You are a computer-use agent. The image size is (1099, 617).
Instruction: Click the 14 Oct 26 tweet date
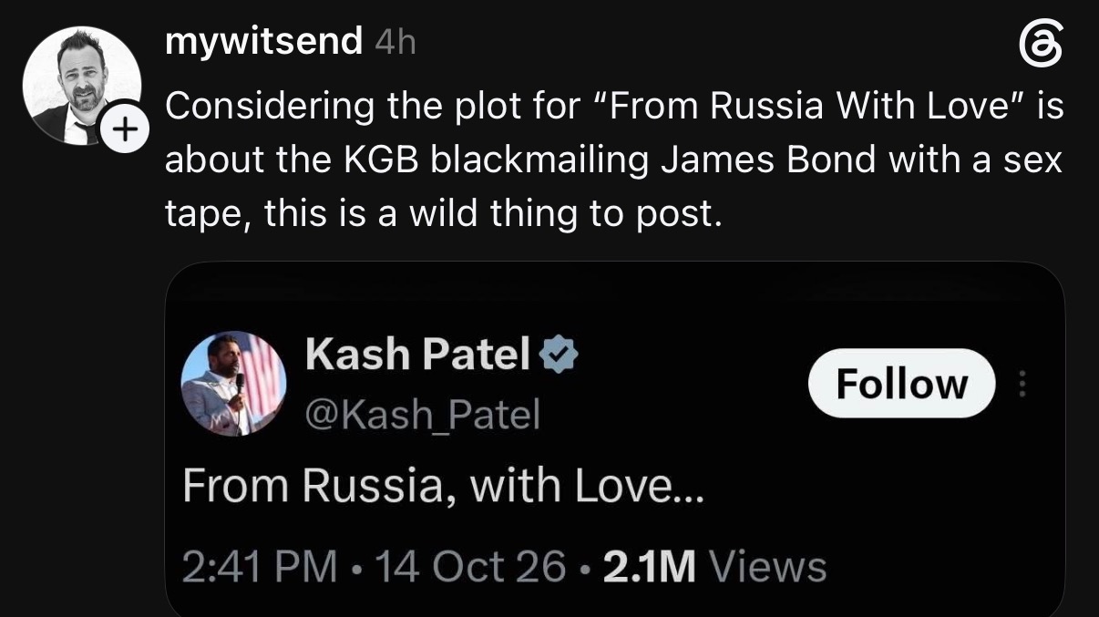pyautogui.click(x=470, y=567)
